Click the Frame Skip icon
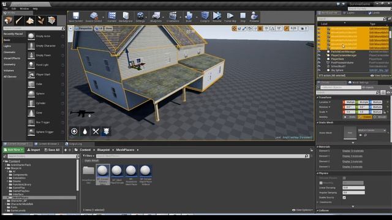The width and height of the screenshot is (392, 220). 230,16
